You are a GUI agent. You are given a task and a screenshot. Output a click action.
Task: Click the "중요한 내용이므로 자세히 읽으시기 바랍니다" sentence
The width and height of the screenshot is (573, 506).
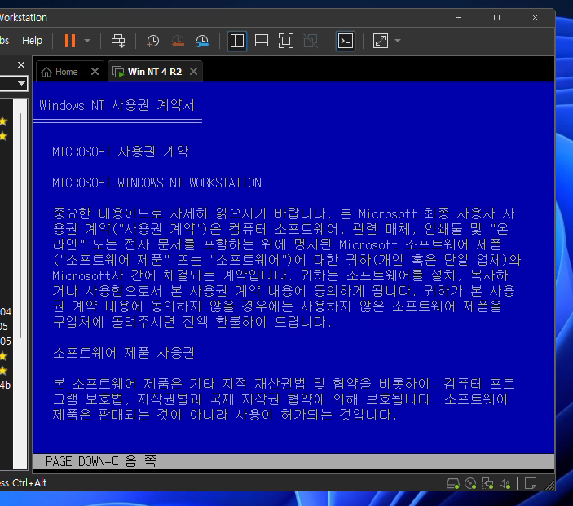192,213
